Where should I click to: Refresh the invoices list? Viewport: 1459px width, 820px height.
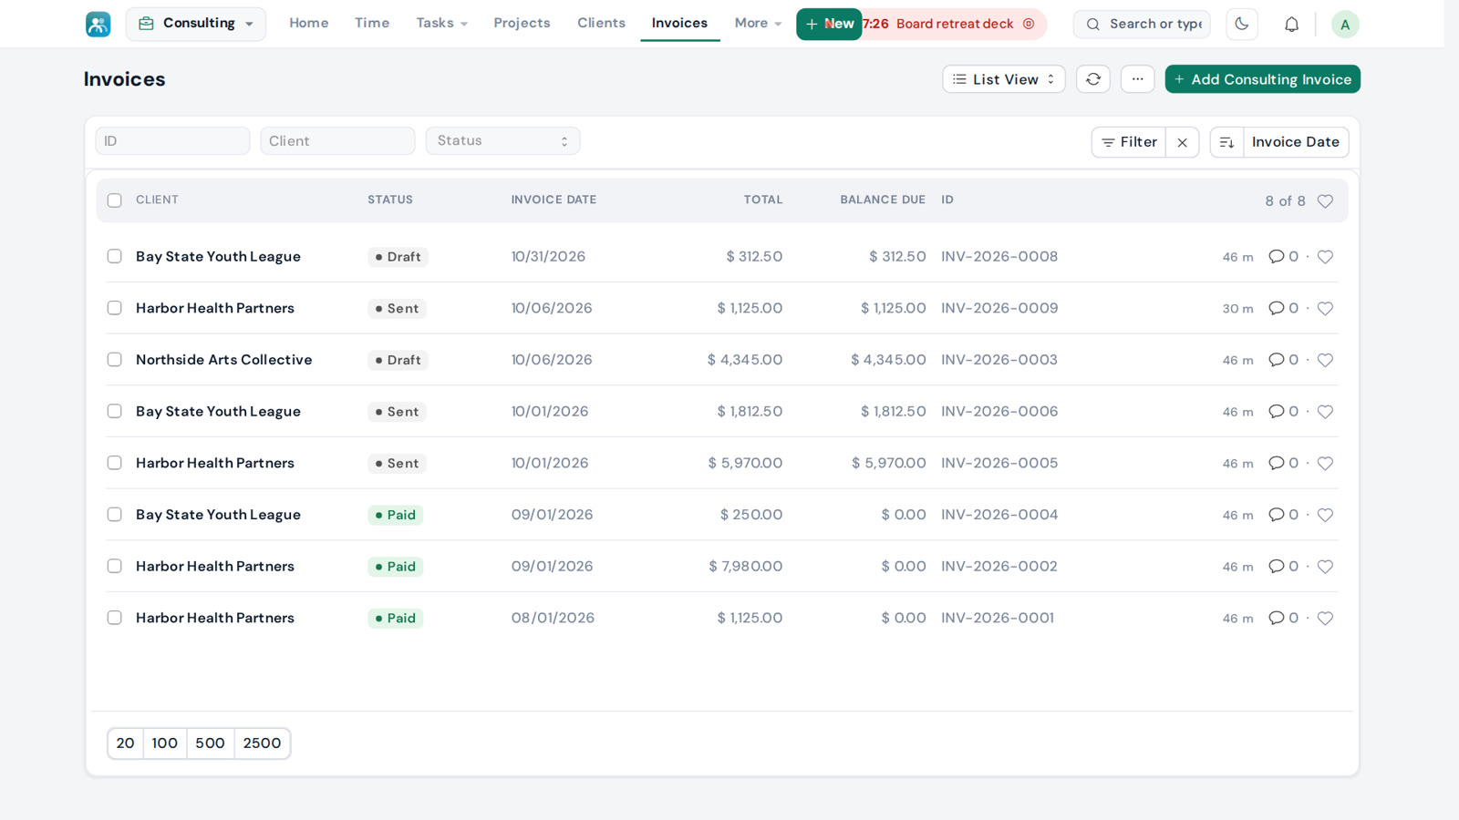coord(1092,79)
